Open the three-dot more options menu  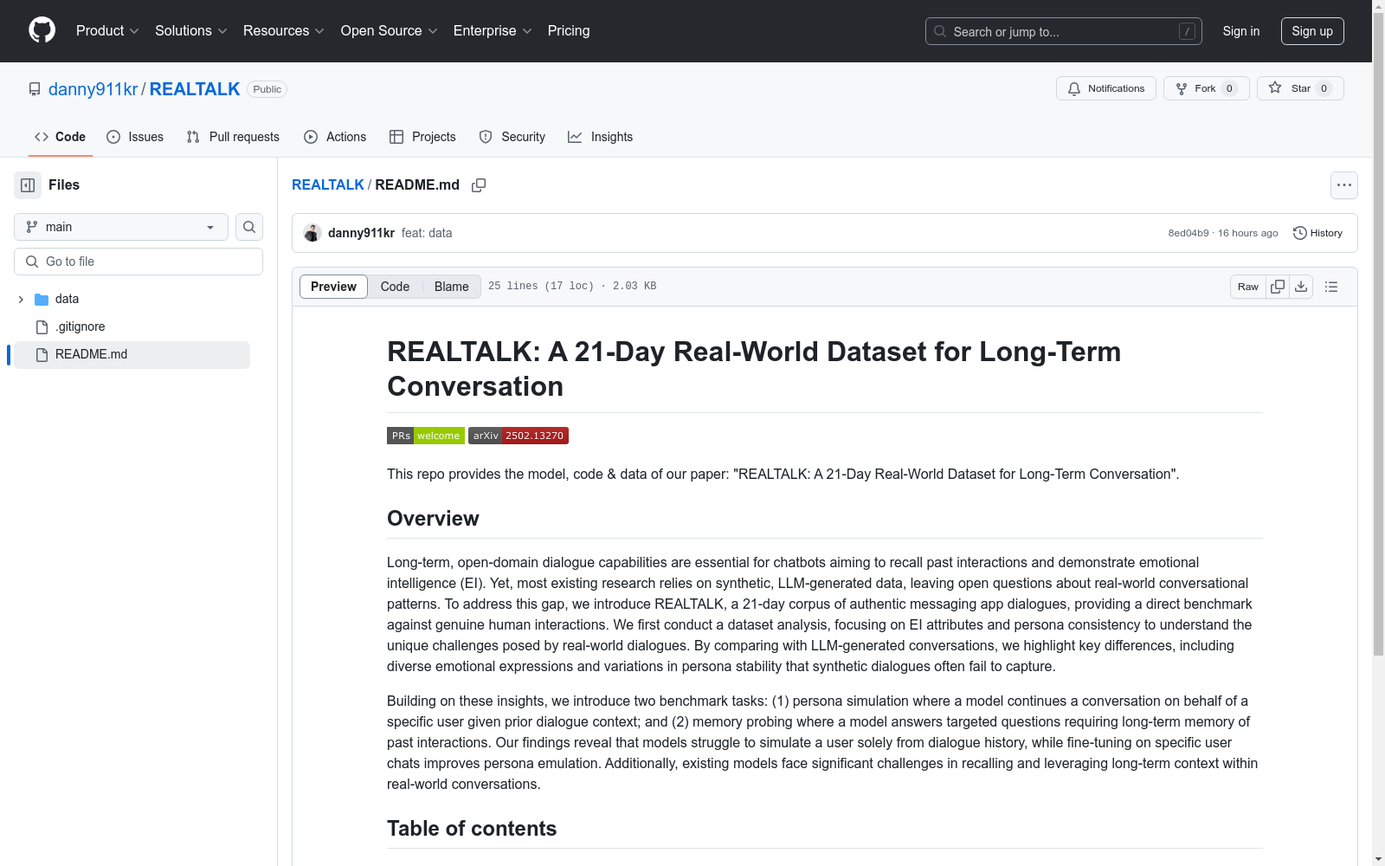[1343, 185]
